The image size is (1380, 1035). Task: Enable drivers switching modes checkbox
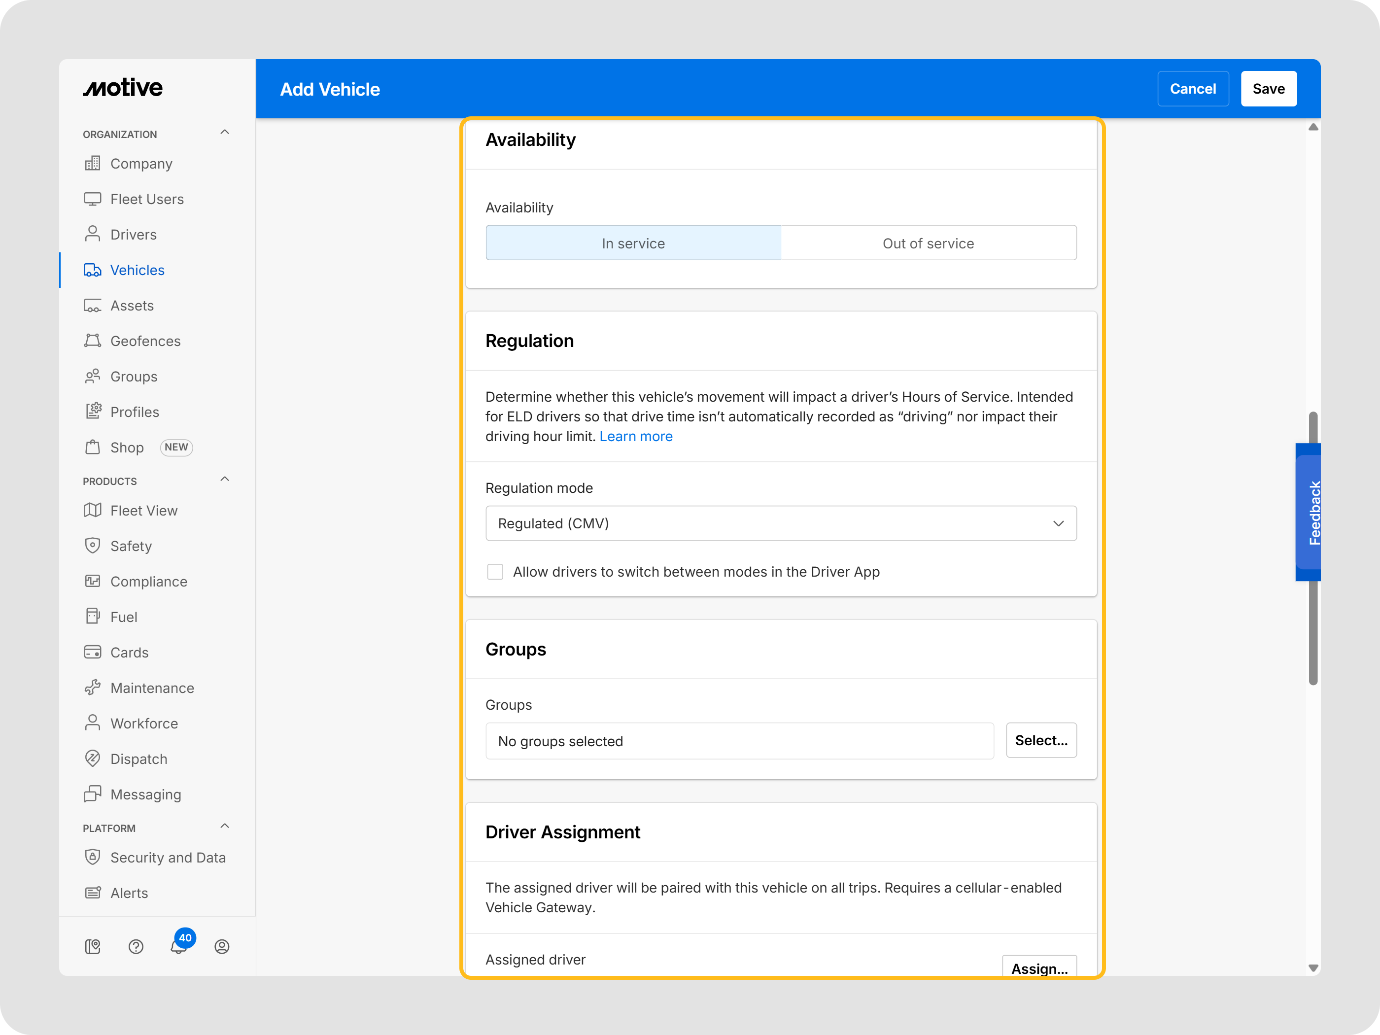[495, 571]
